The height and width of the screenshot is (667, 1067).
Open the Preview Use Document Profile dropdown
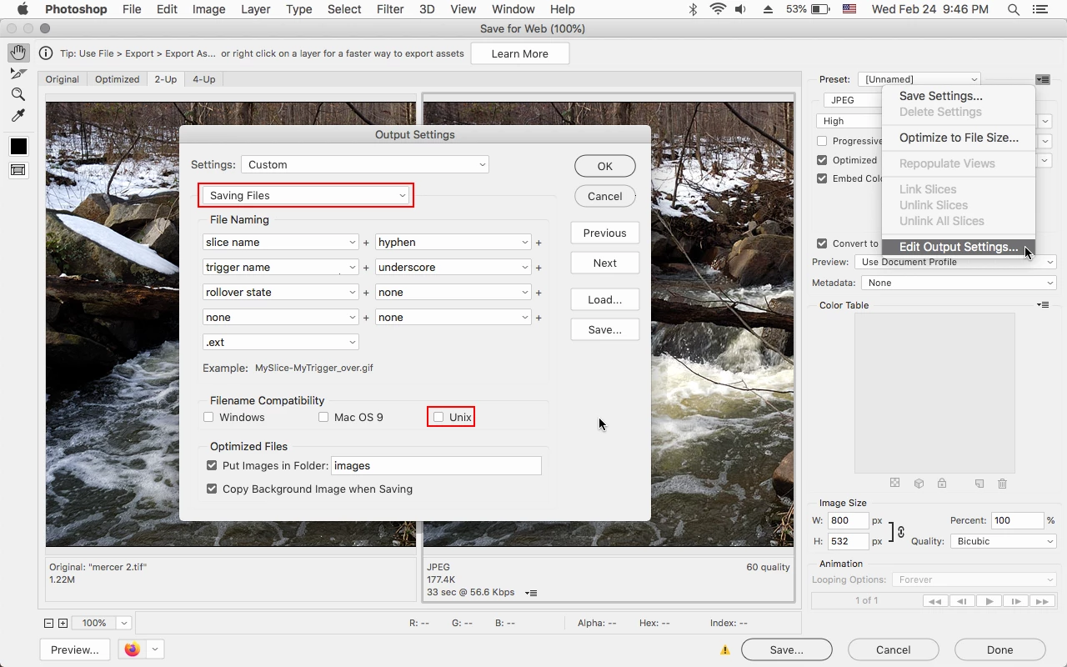coord(956,262)
